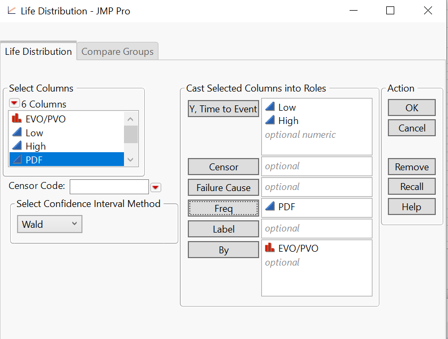Select EVO/PVO in the Select Columns list
The image size is (448, 339).
point(45,119)
